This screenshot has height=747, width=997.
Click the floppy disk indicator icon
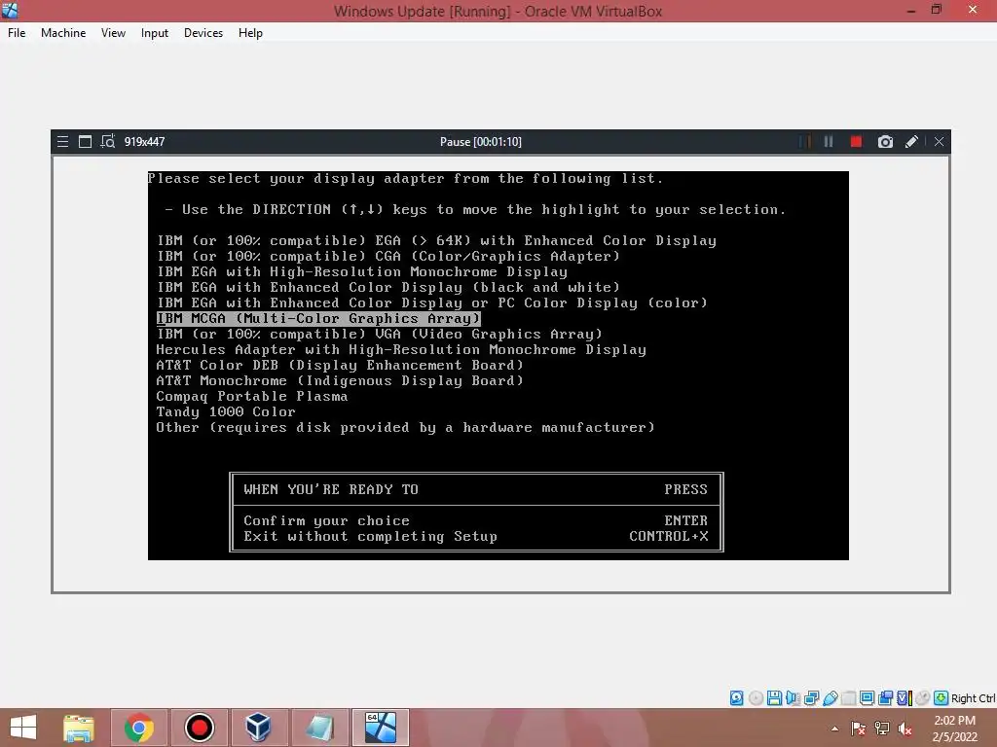point(774,698)
